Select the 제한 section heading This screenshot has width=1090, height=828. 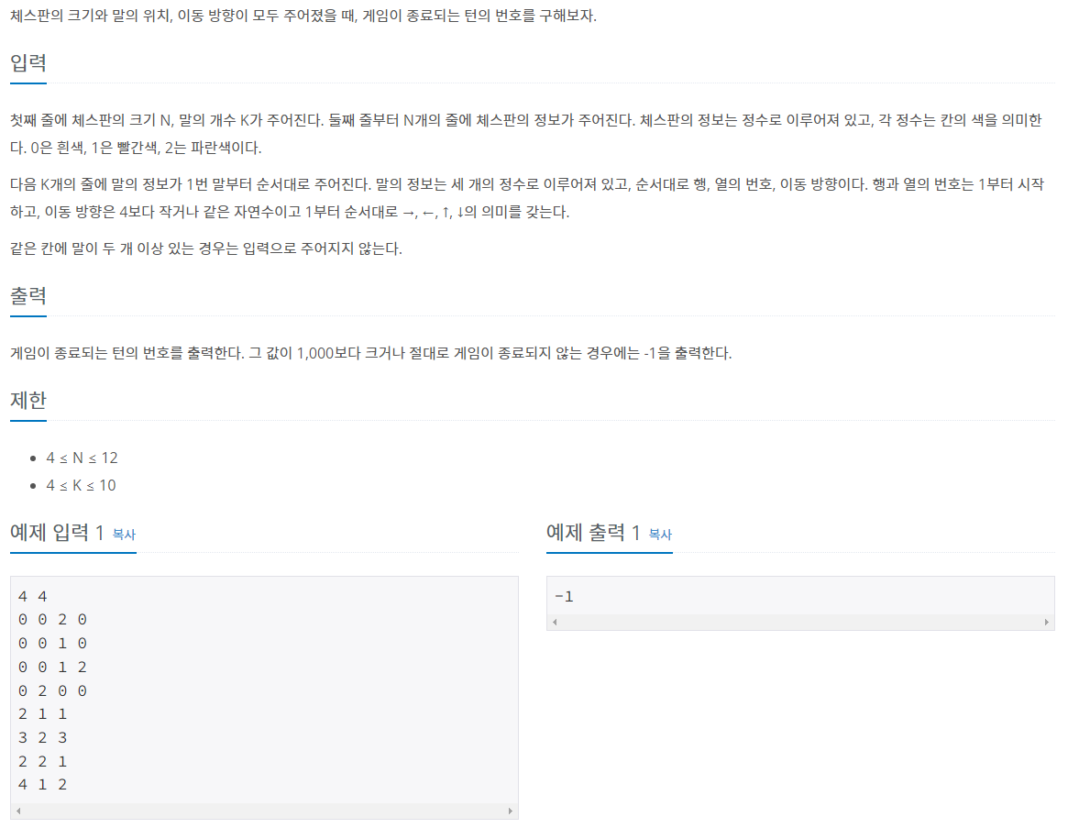28,400
